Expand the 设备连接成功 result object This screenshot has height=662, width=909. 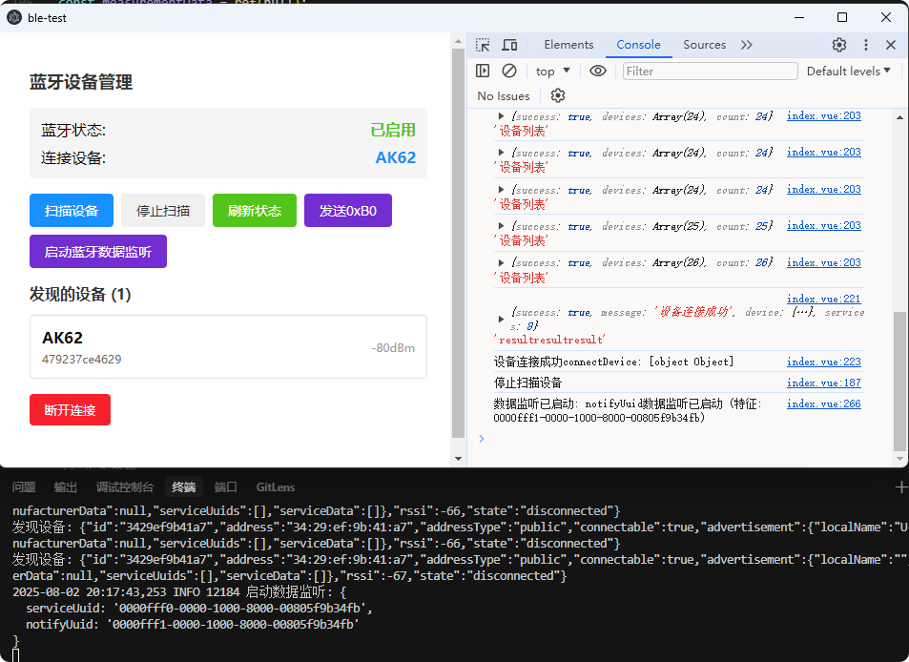502,319
